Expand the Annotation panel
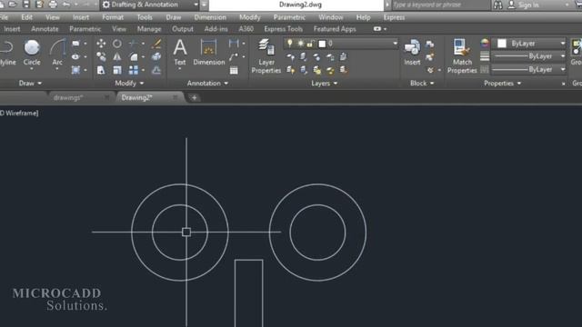Viewport: 582px width, 327px height. coord(207,83)
